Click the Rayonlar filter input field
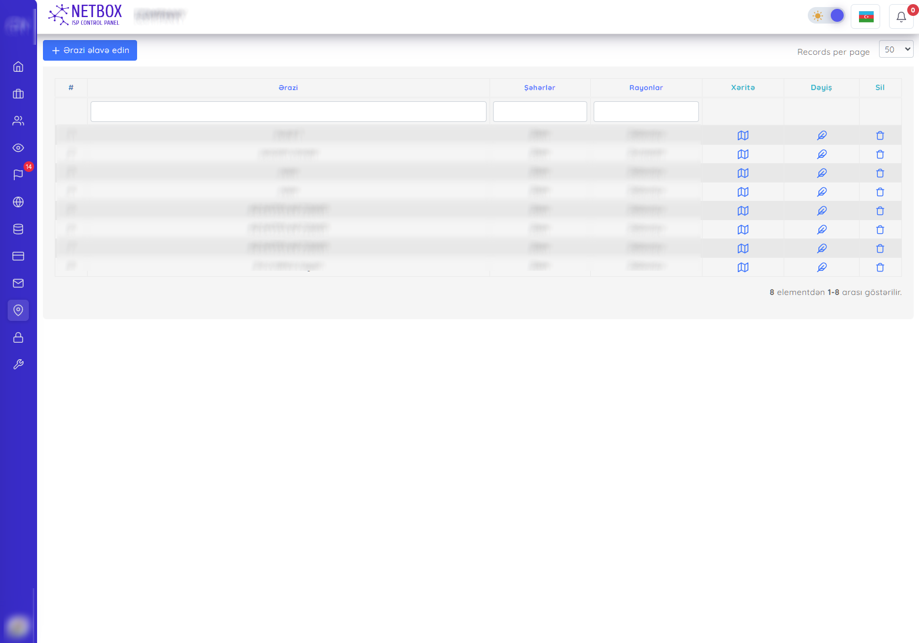Viewport: 919px width, 643px height. click(x=646, y=112)
